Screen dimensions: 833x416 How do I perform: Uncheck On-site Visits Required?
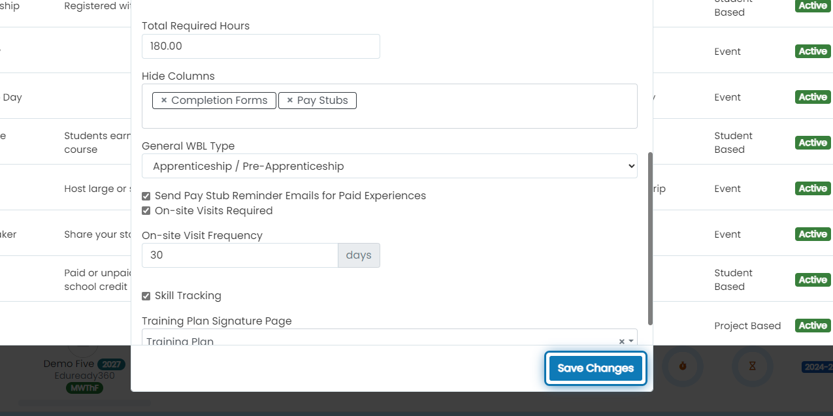click(x=146, y=211)
